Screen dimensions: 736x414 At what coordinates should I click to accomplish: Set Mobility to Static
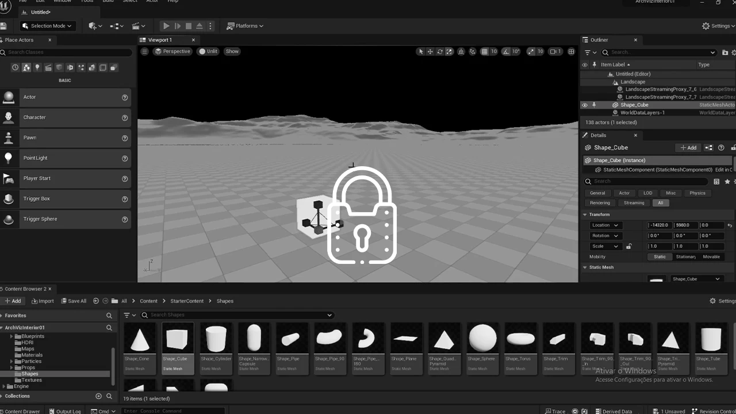coord(660,257)
